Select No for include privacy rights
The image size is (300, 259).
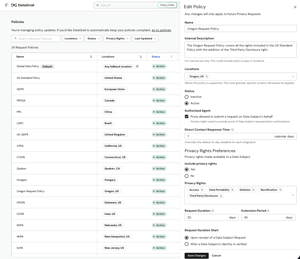coord(187,176)
